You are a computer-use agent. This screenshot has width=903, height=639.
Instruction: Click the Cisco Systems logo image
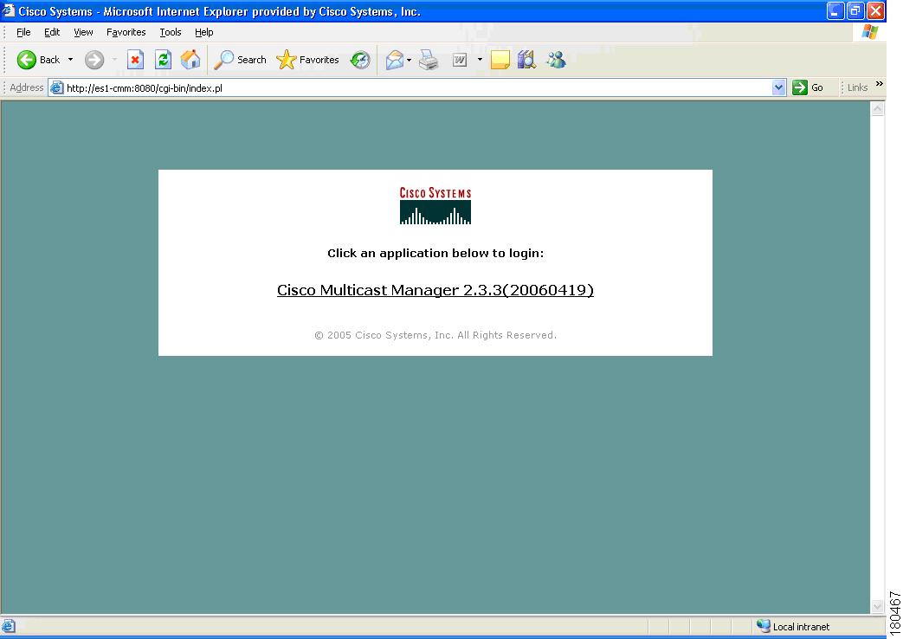click(435, 205)
